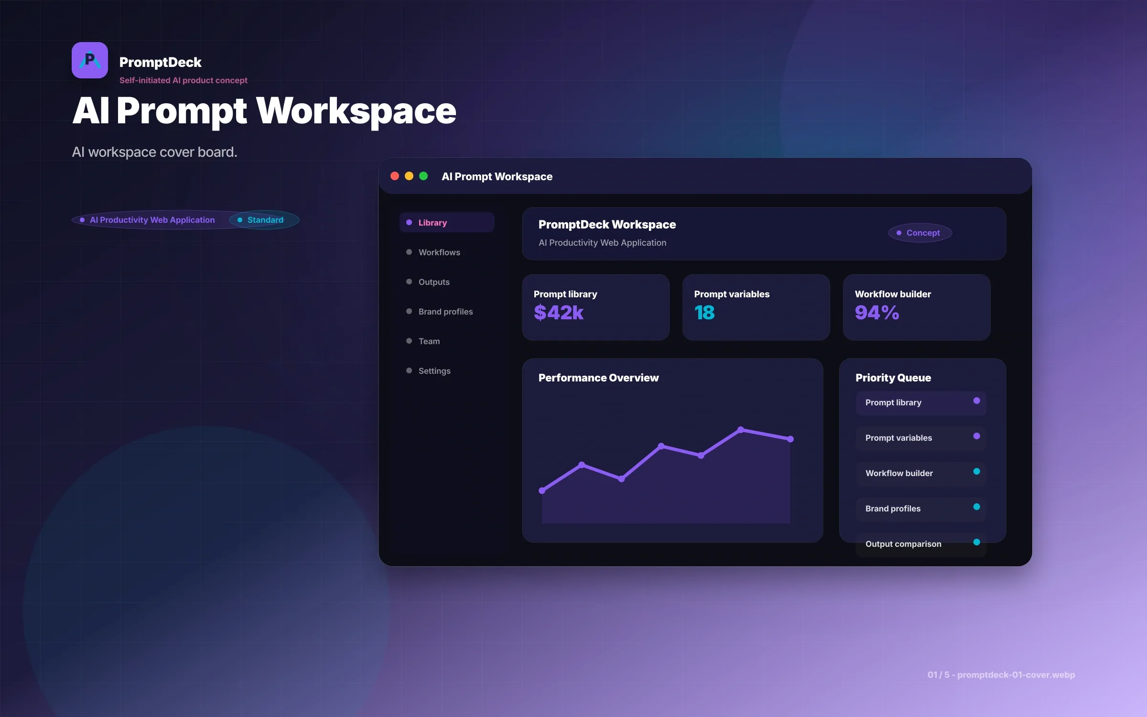Open Brand profiles in the sidebar
The height and width of the screenshot is (717, 1147).
click(447, 312)
